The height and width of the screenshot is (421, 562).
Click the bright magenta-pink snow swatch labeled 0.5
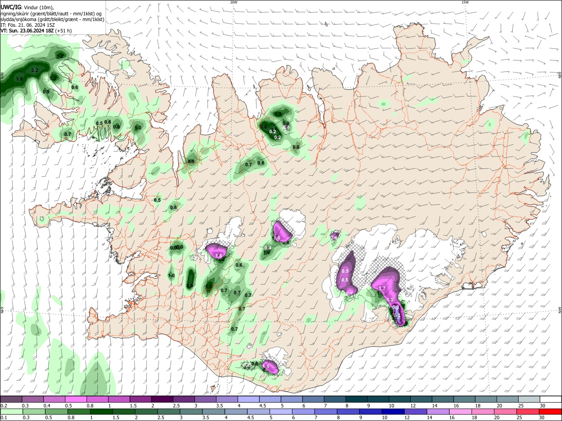click(76, 400)
